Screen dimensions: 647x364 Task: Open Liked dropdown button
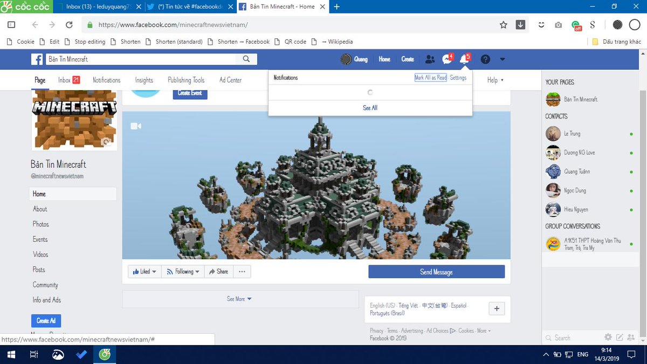pos(144,272)
